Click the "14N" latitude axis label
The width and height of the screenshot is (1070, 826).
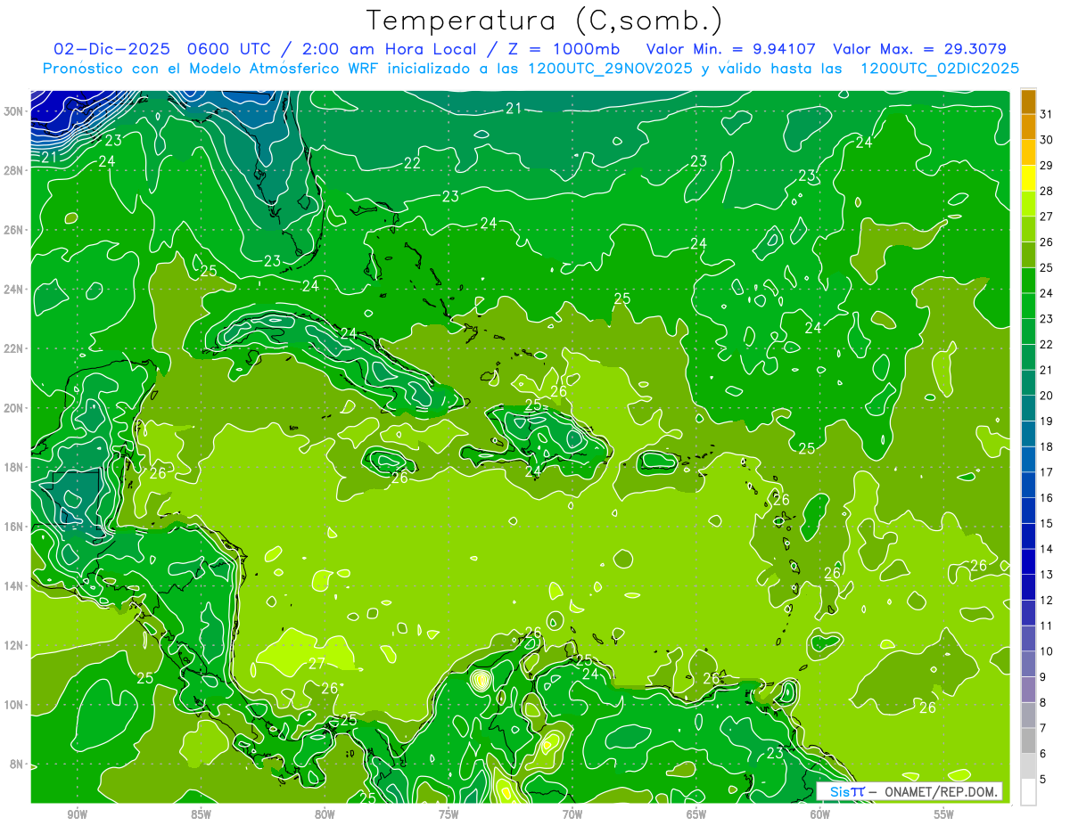(15, 585)
